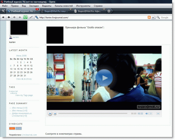Open calendar day 6 entries
The image size is (175, 140).
pyautogui.click(x=11, y=66)
